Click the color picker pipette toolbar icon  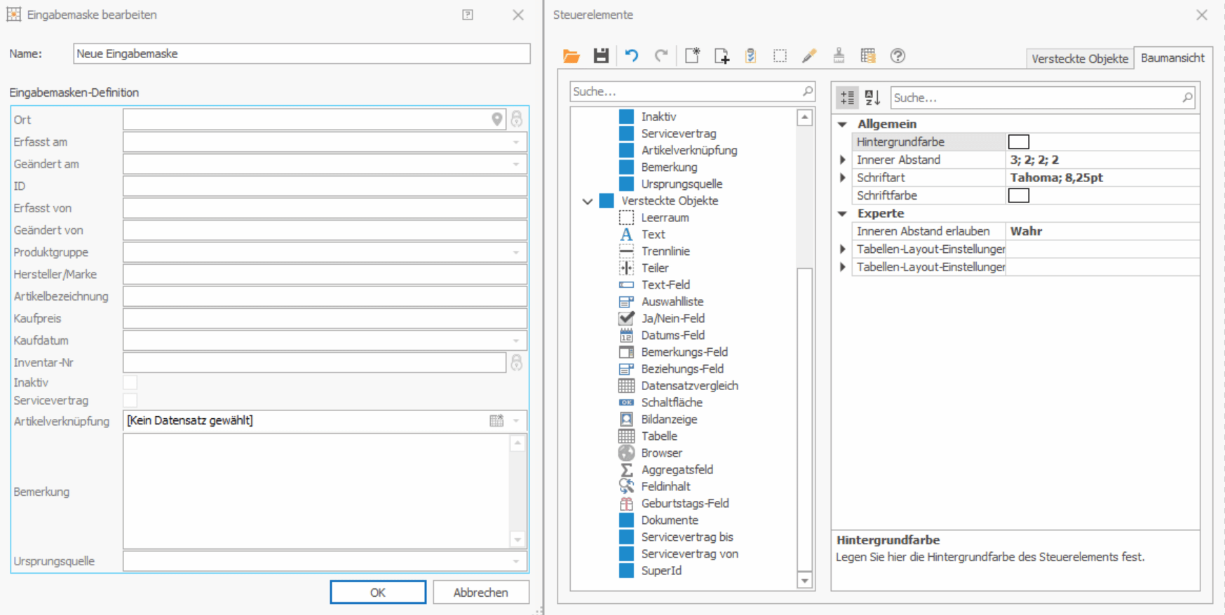pyautogui.click(x=809, y=56)
